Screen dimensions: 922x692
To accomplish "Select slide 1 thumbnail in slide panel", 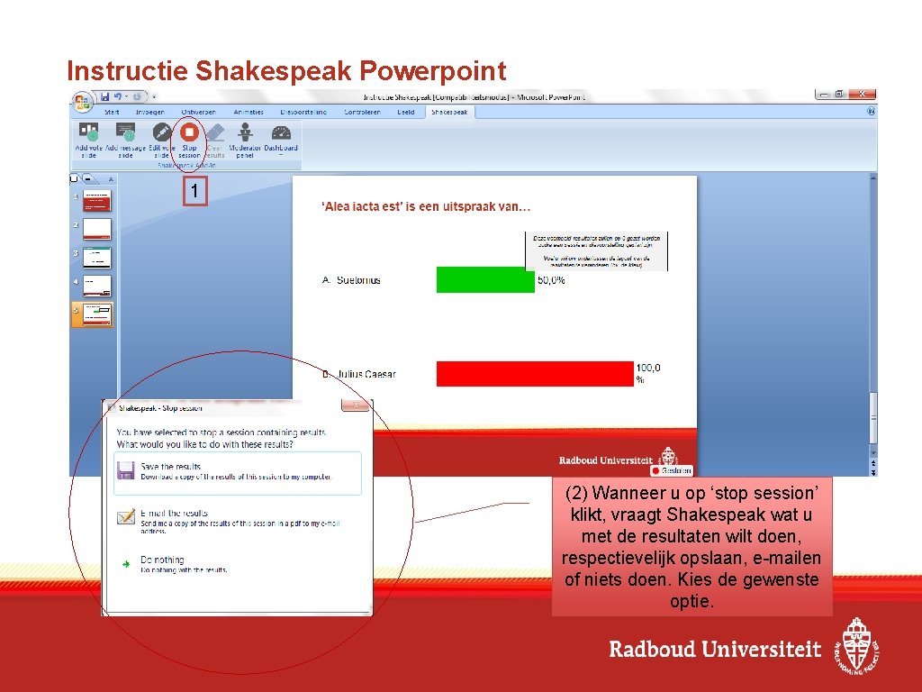I will pos(97,201).
